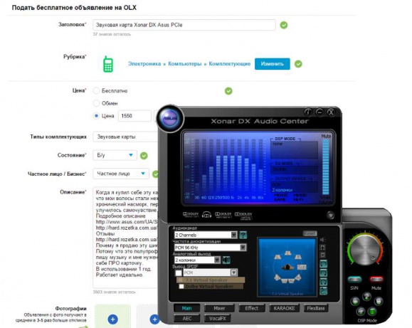Switch to the Mixer tab
412x328 pixels.
[x=219, y=308]
